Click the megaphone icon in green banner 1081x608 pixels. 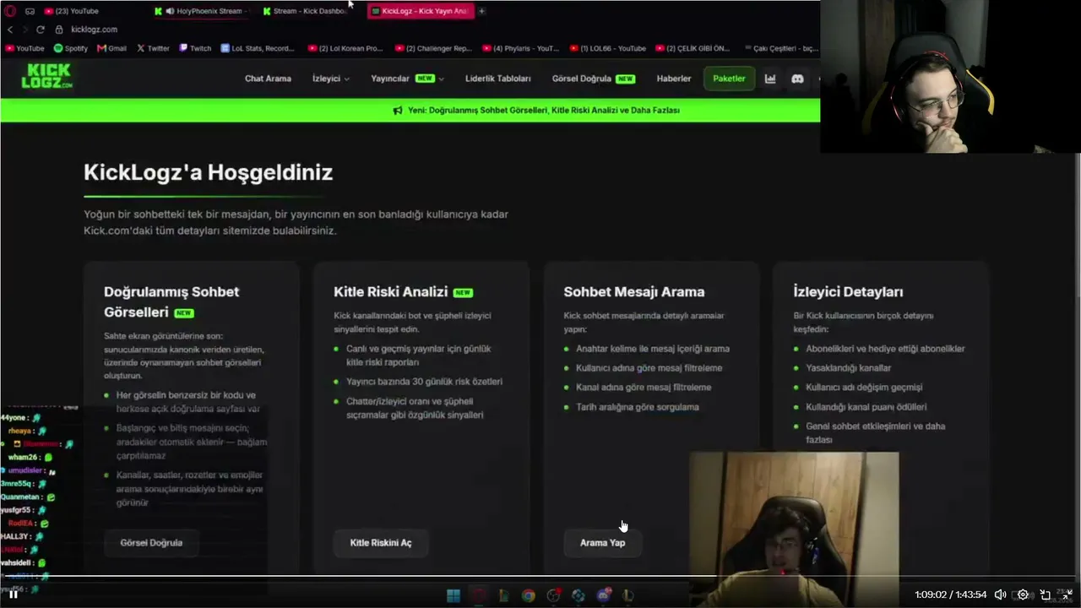[x=398, y=111]
